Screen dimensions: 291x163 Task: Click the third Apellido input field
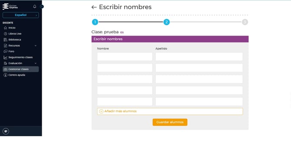coord(199,79)
